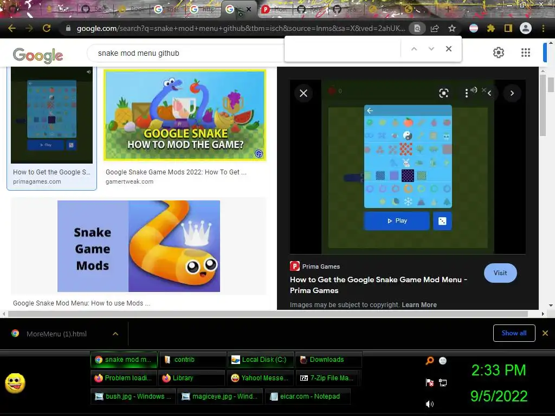Reload the current Google page
Viewport: 555px width, 416px height.
click(x=47, y=28)
